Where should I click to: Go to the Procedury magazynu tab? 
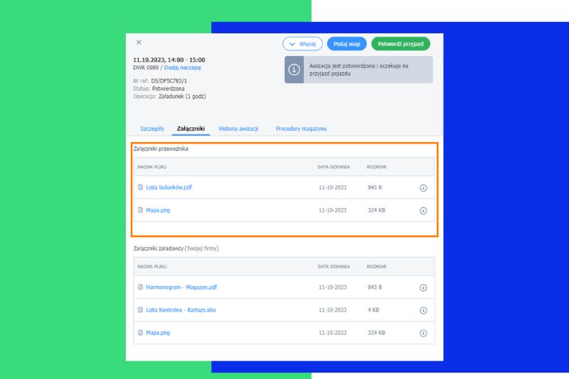tap(302, 128)
